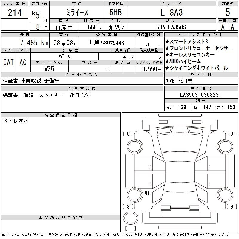Click the lot number 214
Viewport: 239px width, 239px height.
[15, 13]
